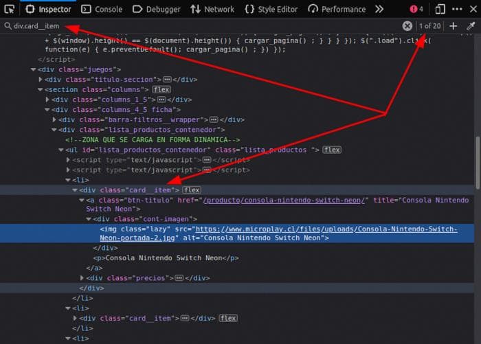Clear the search field with the X icon
Image resolution: width=481 pixels, height=344 pixels.
pyautogui.click(x=407, y=26)
